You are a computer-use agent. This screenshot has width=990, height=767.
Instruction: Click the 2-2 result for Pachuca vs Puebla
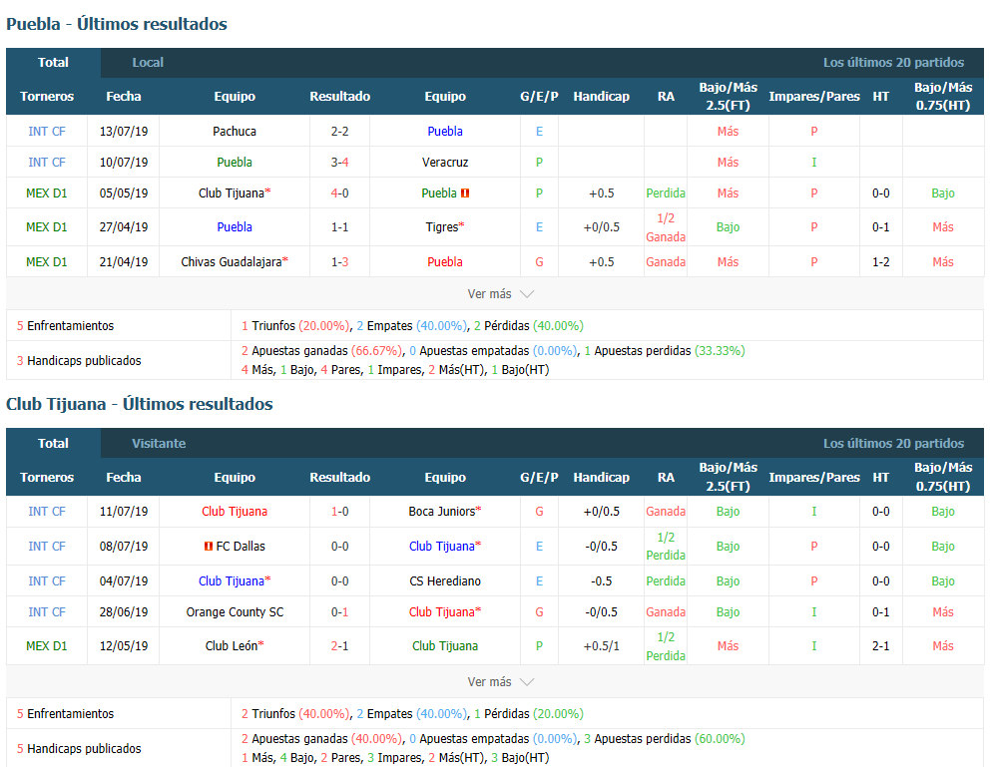pos(339,132)
